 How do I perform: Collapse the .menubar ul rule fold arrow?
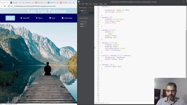(100, 17)
